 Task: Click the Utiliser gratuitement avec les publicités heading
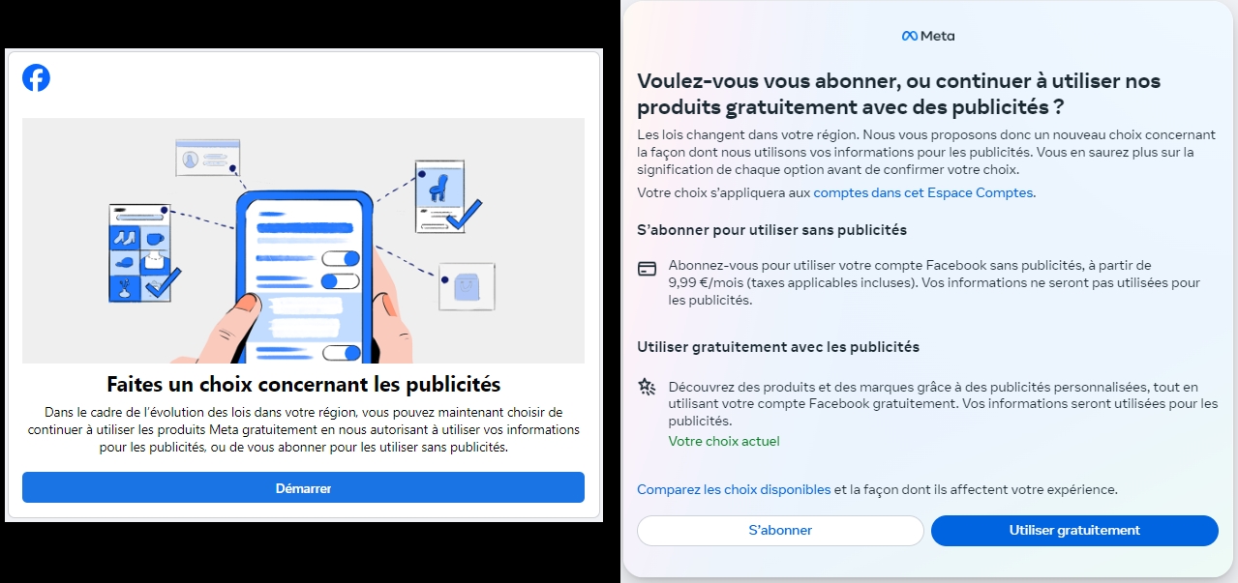coord(778,346)
